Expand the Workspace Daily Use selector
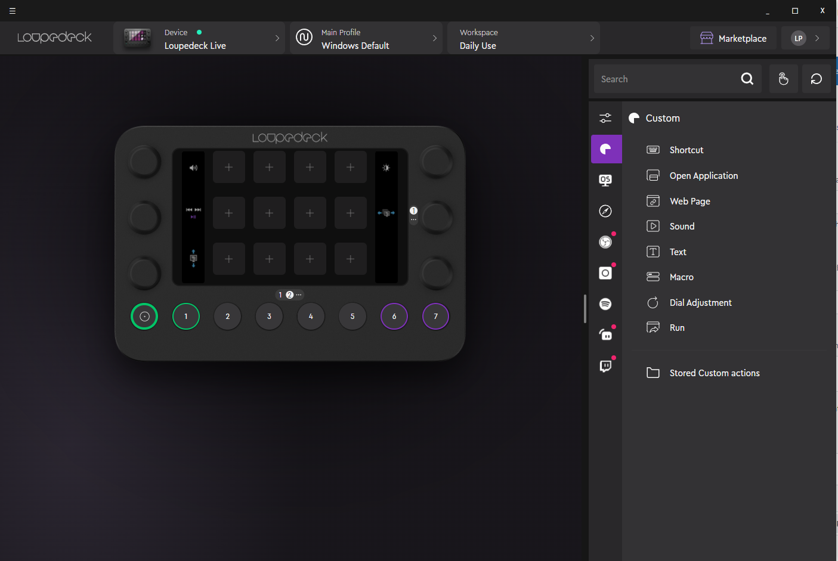 (524, 38)
